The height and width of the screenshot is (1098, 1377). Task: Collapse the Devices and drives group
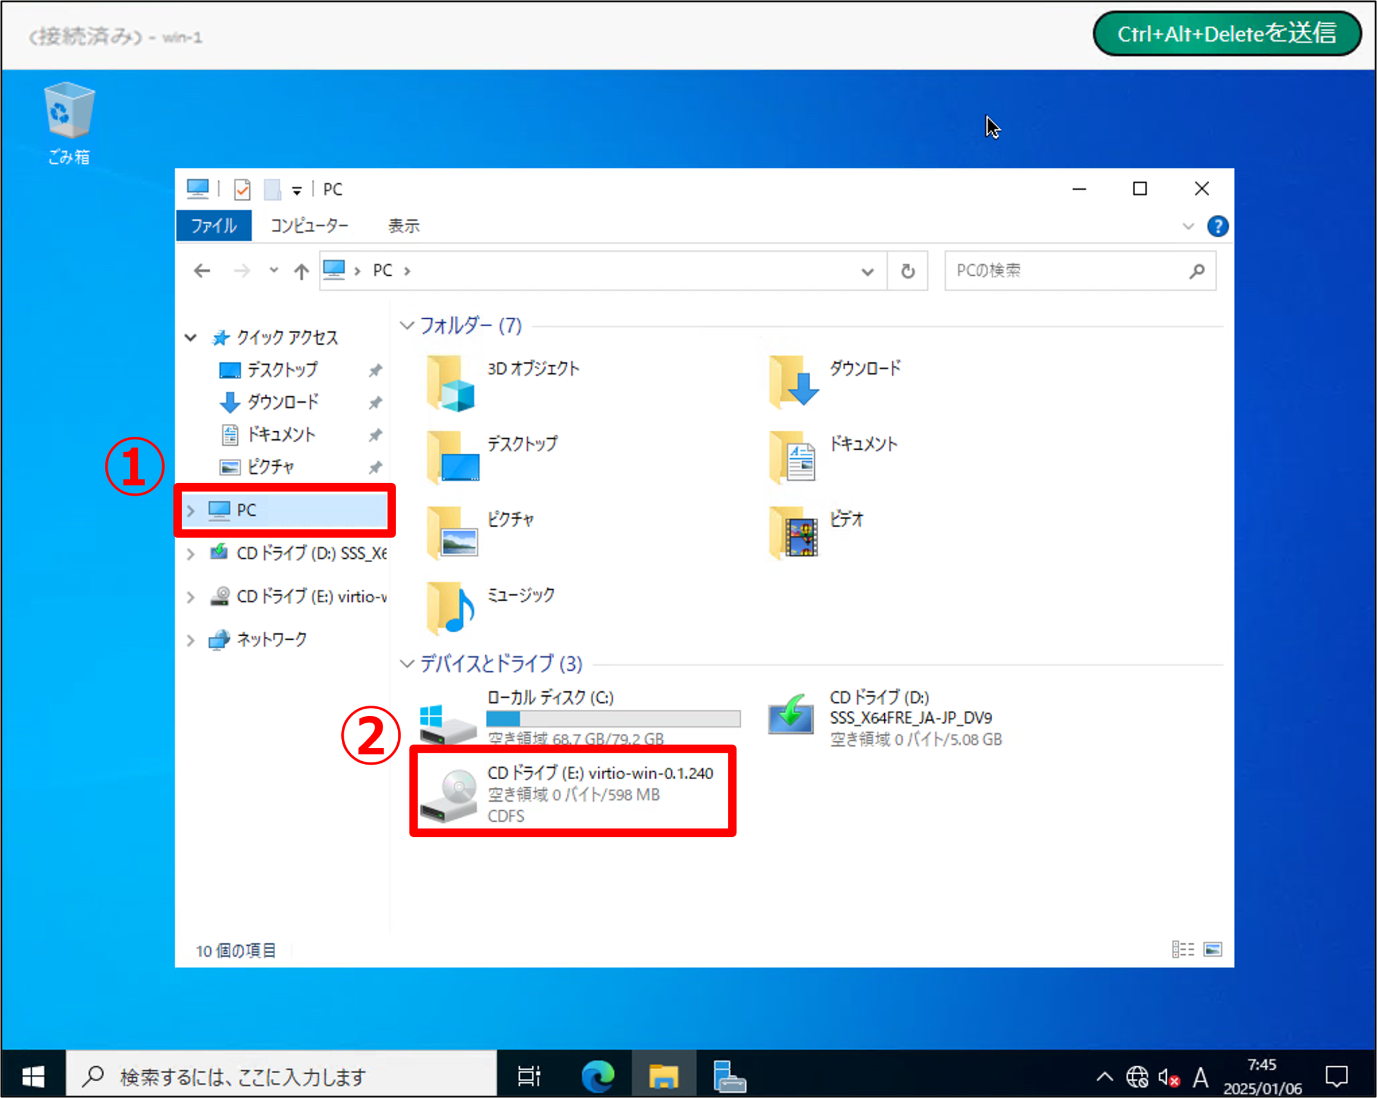point(407,663)
